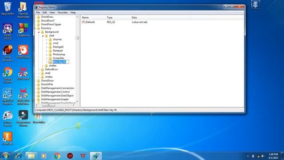Image resolution: width=284 pixels, height=160 pixels.
Task: Expand the shellex key under Background
Action: tap(43, 66)
